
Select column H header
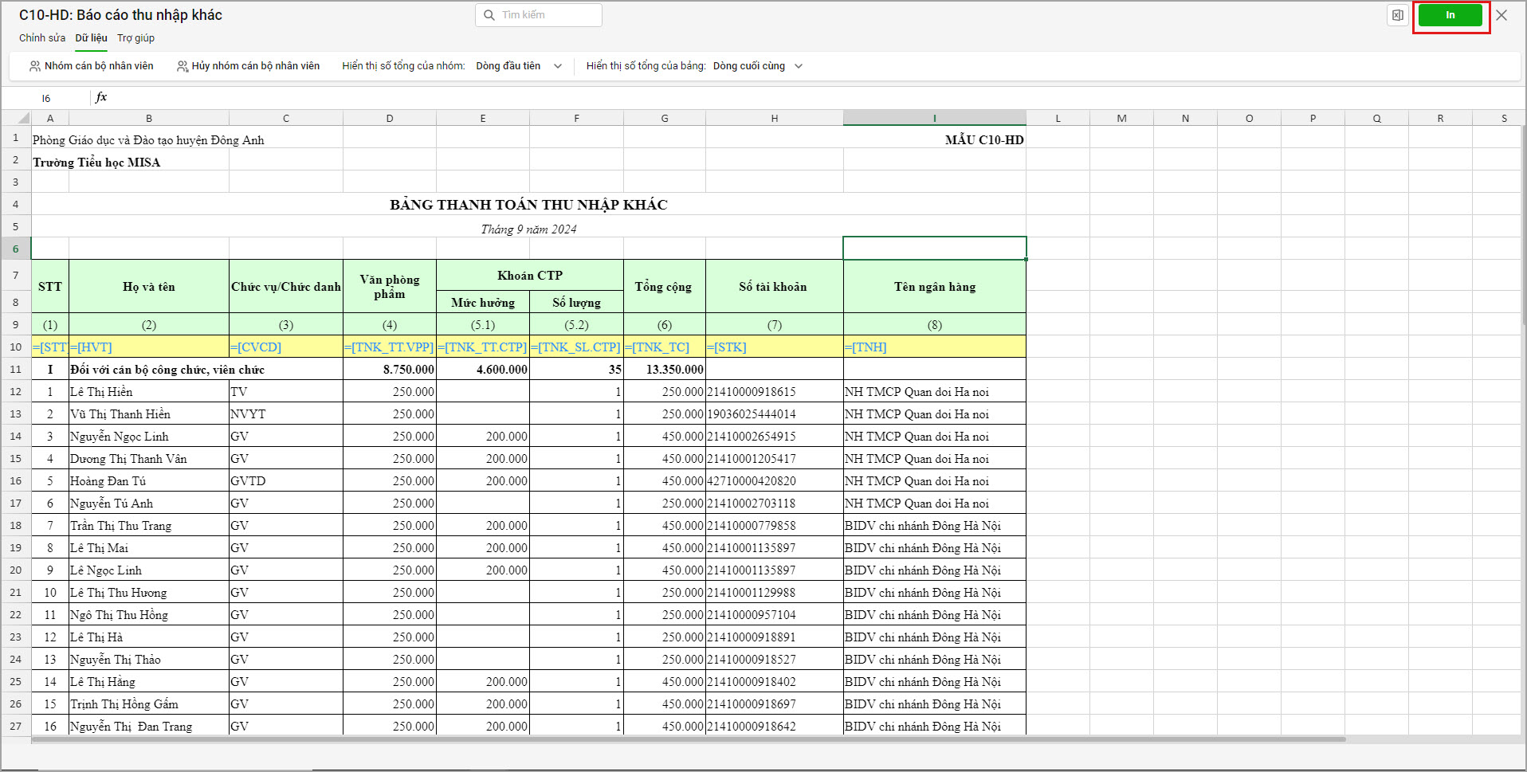pos(774,118)
